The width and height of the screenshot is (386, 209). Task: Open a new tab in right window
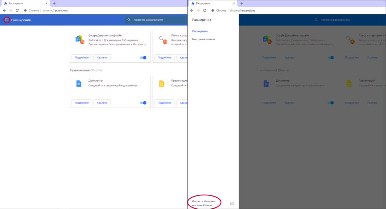pos(241,3)
